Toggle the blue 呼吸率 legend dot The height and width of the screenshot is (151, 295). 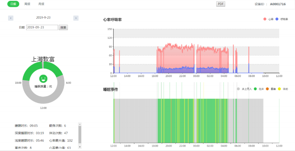point(277,19)
